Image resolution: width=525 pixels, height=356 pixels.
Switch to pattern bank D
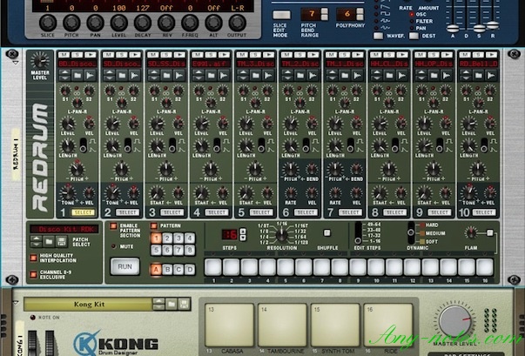[190, 269]
